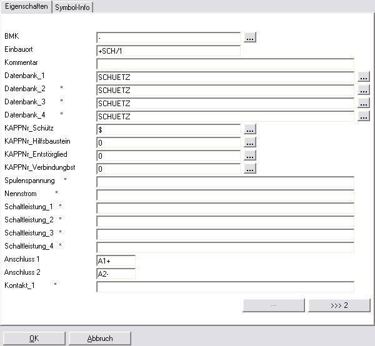Select the Eigenschaften tab

(26, 6)
